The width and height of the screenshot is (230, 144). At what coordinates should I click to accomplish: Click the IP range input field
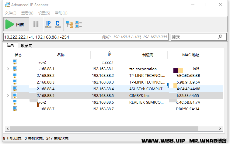click(x=86, y=37)
